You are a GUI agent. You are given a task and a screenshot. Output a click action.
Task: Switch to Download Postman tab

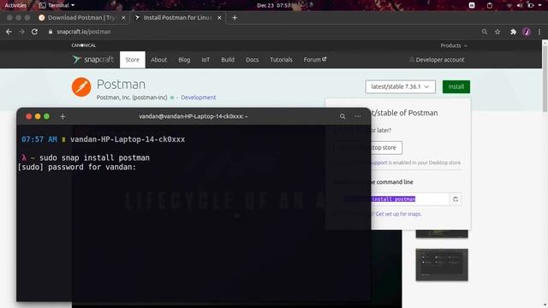click(x=82, y=17)
